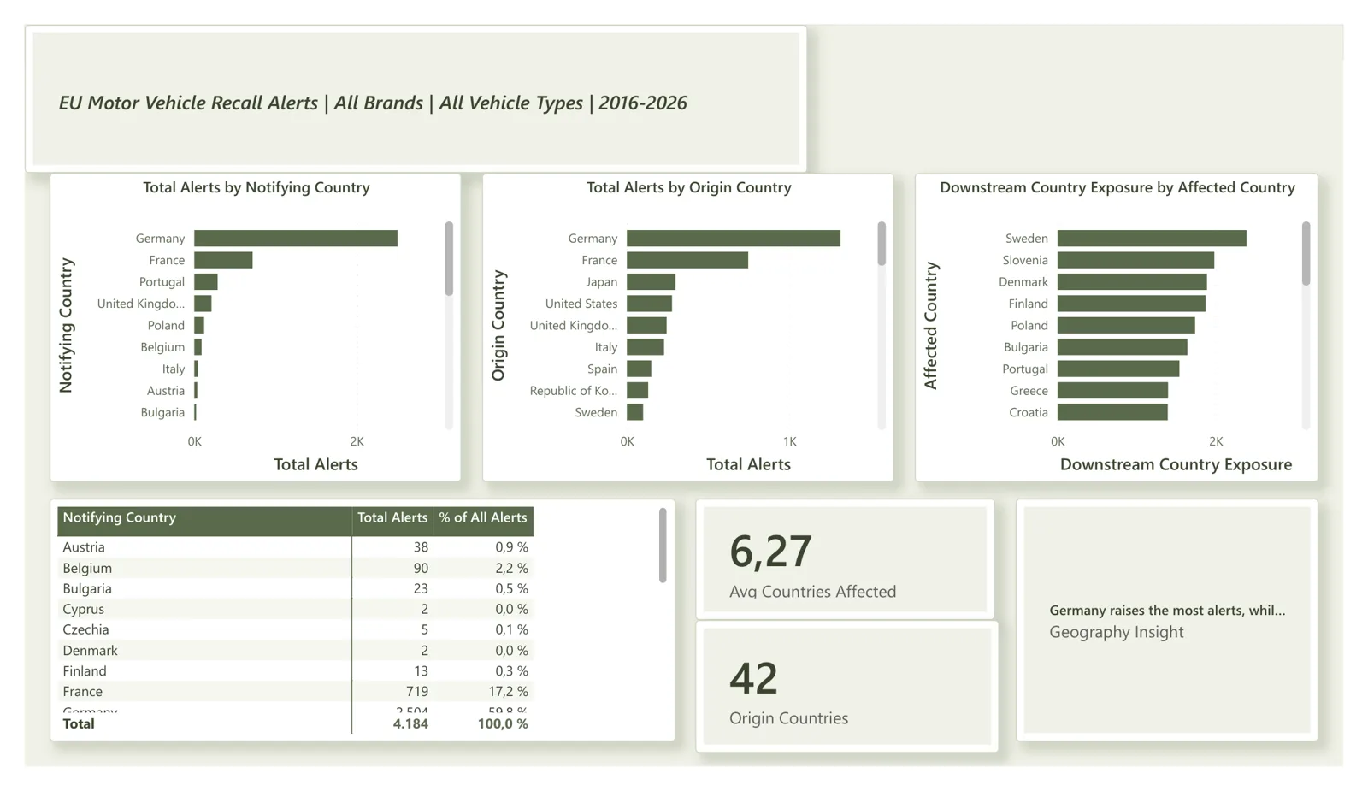Click Total Alerts by Origin Country title

689,187
